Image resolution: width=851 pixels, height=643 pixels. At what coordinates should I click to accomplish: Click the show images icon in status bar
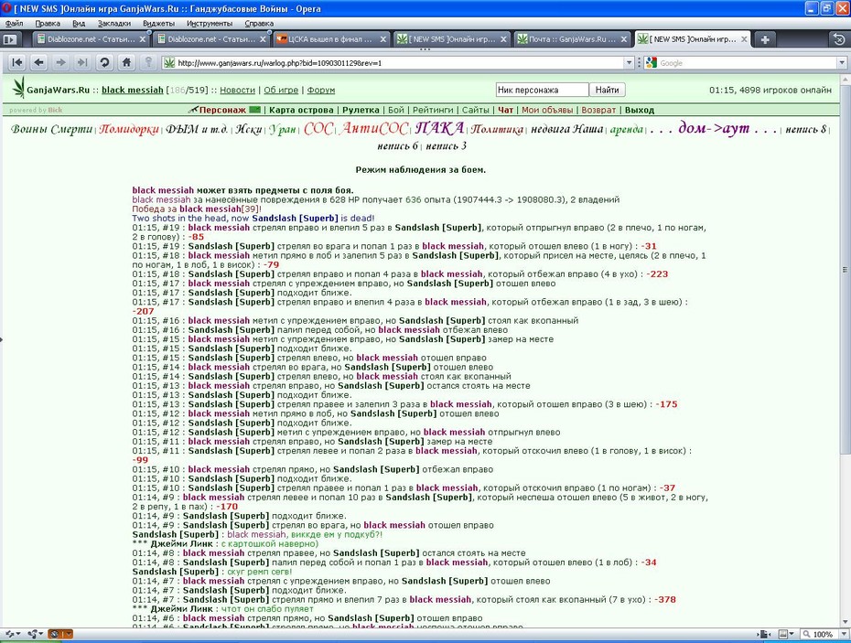pyautogui.click(x=782, y=634)
